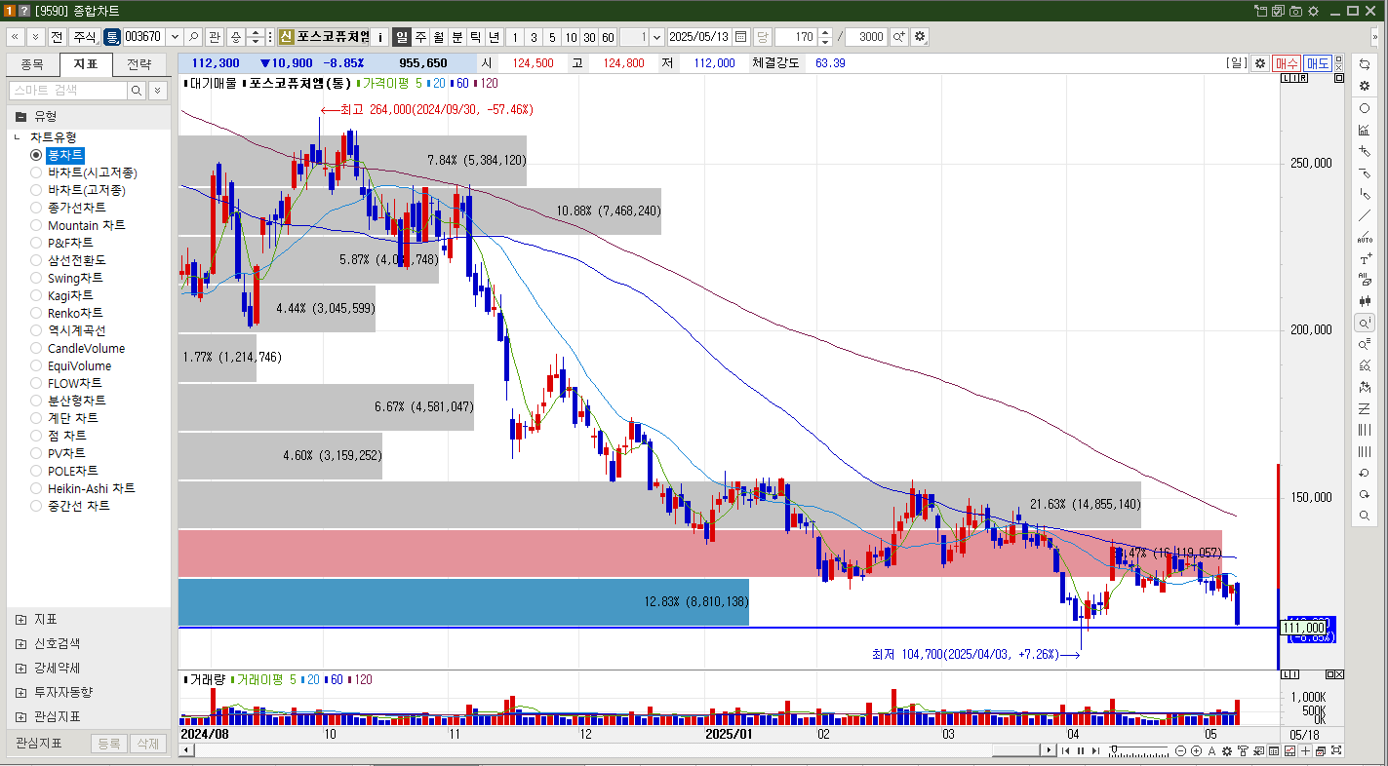The image size is (1388, 766).
Task: Select the circle drawing tool
Action: click(1365, 108)
